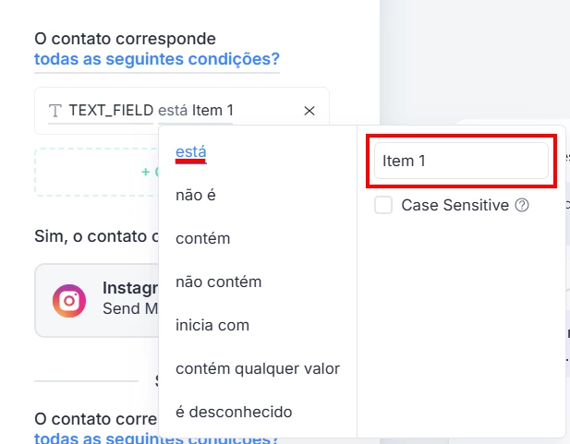Select "não contém" from operator list
Viewport: 570px width, 444px height.
(x=218, y=282)
